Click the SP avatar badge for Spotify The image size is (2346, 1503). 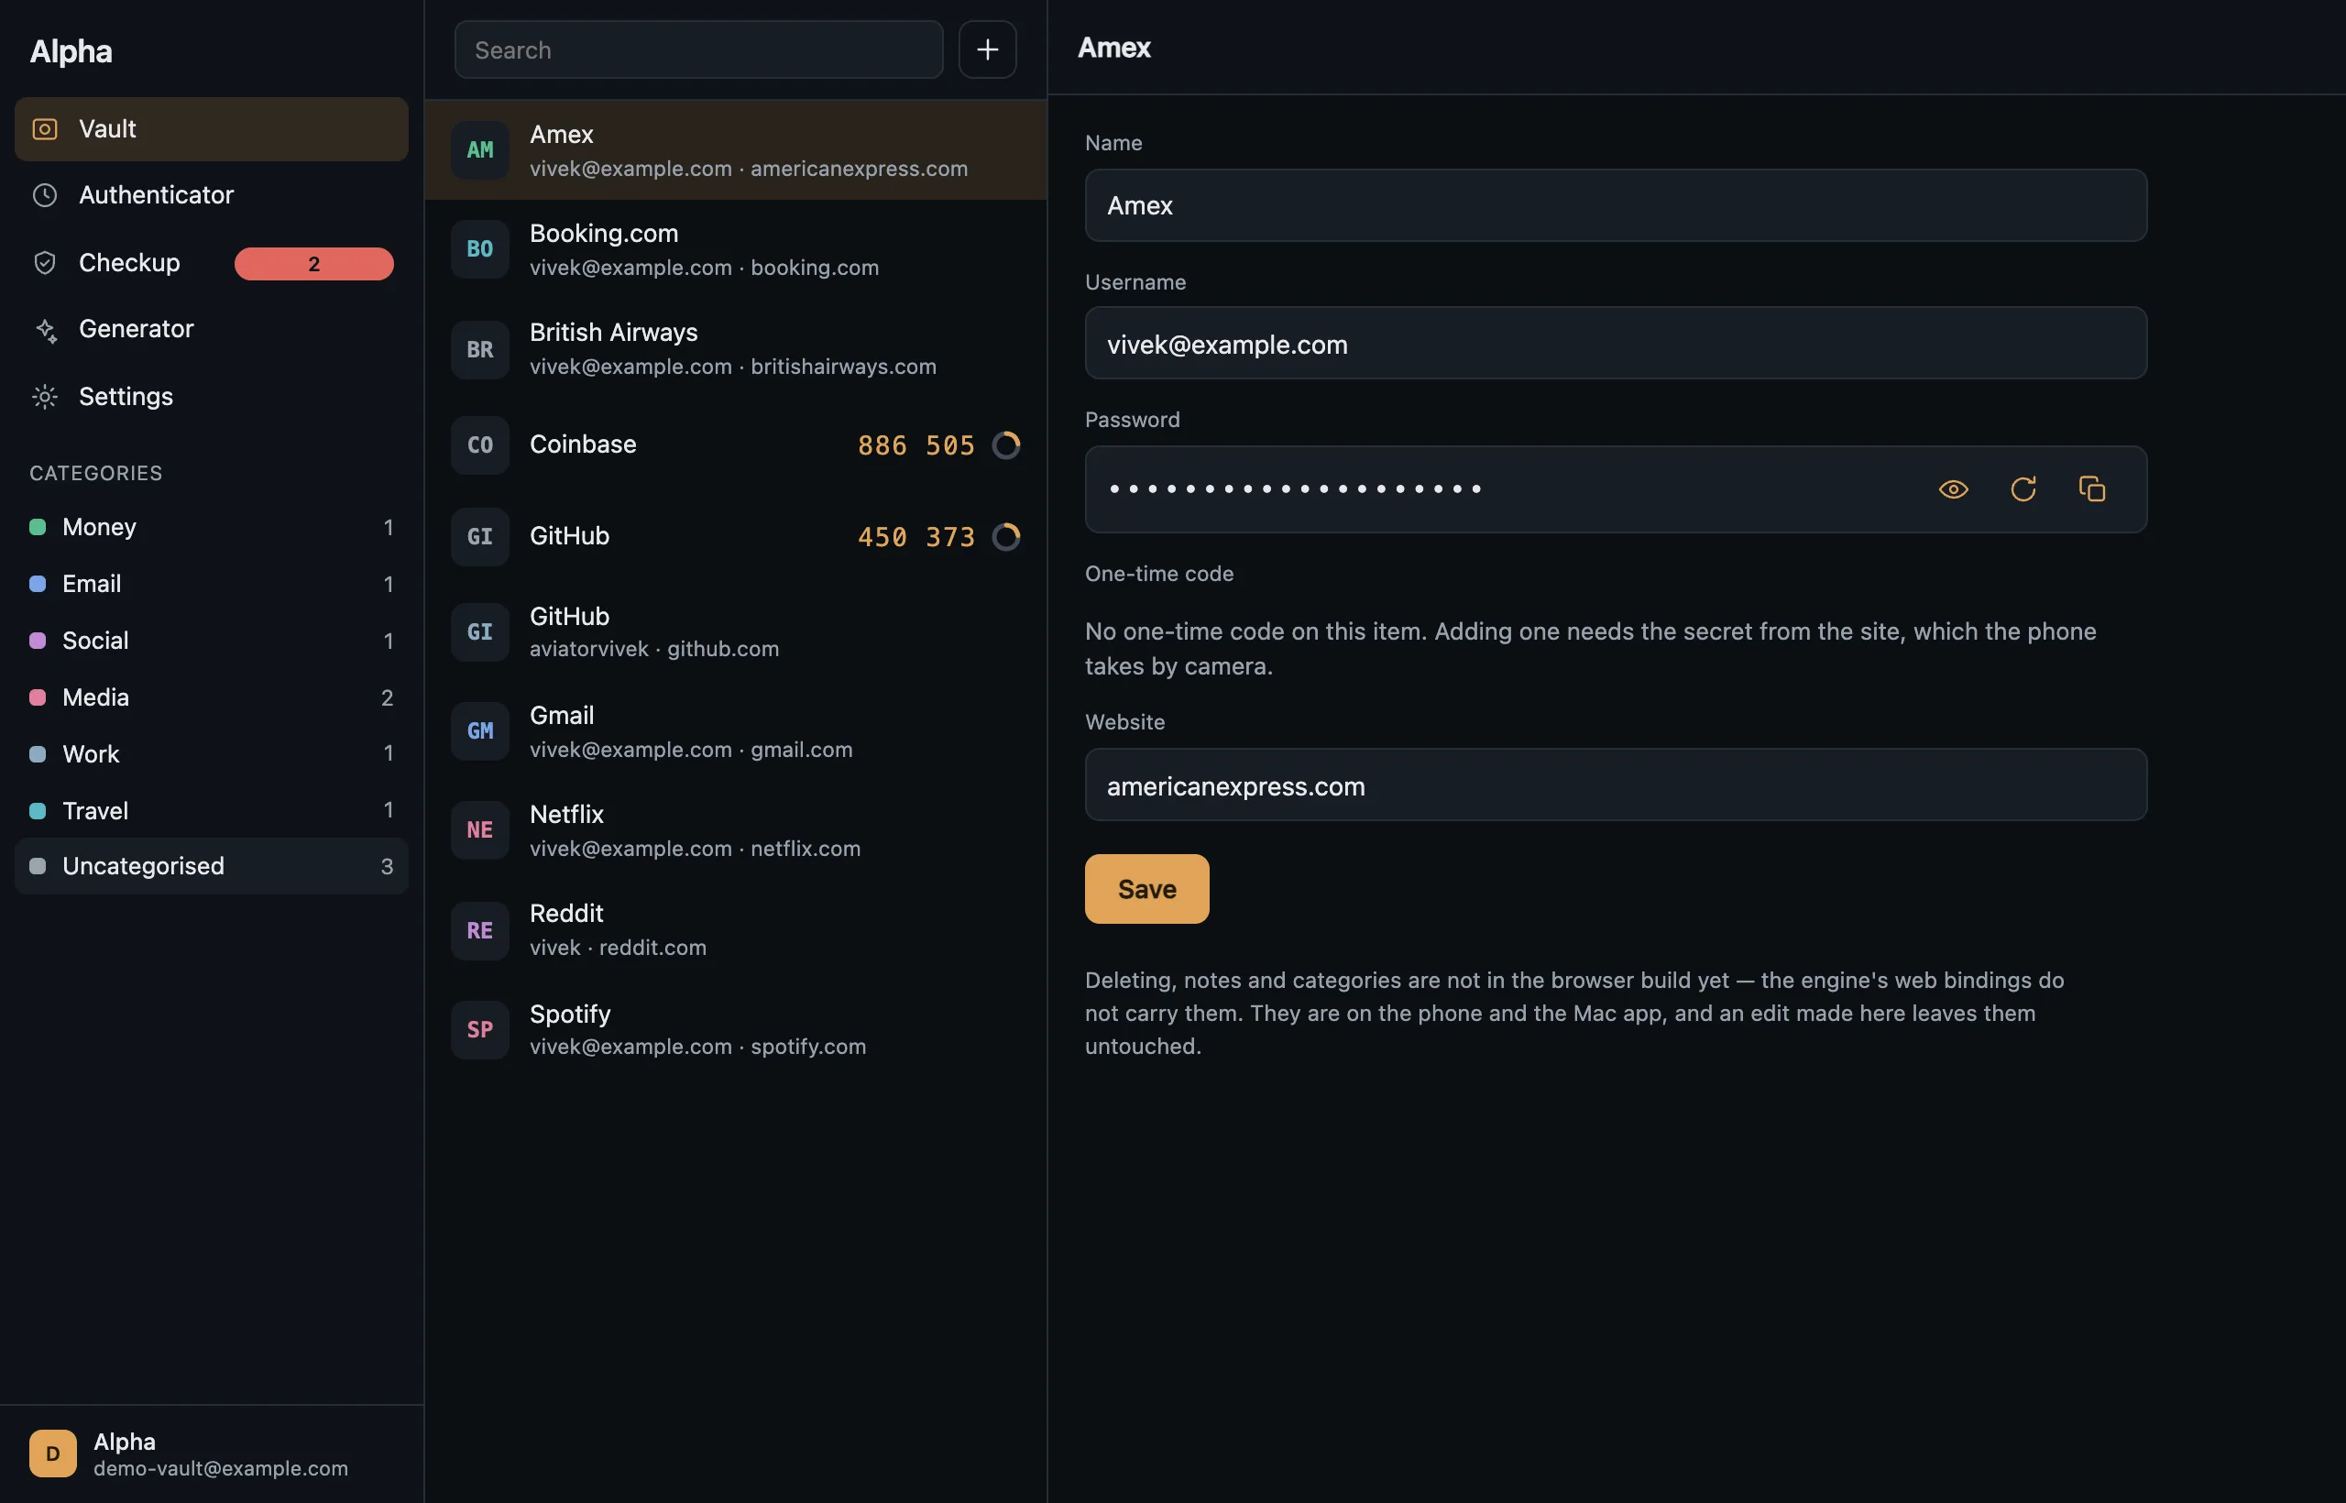480,1030
